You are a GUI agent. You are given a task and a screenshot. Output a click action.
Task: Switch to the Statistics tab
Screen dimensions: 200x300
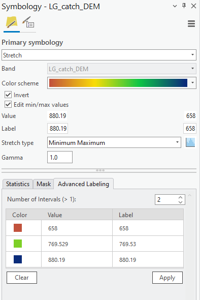(18, 184)
